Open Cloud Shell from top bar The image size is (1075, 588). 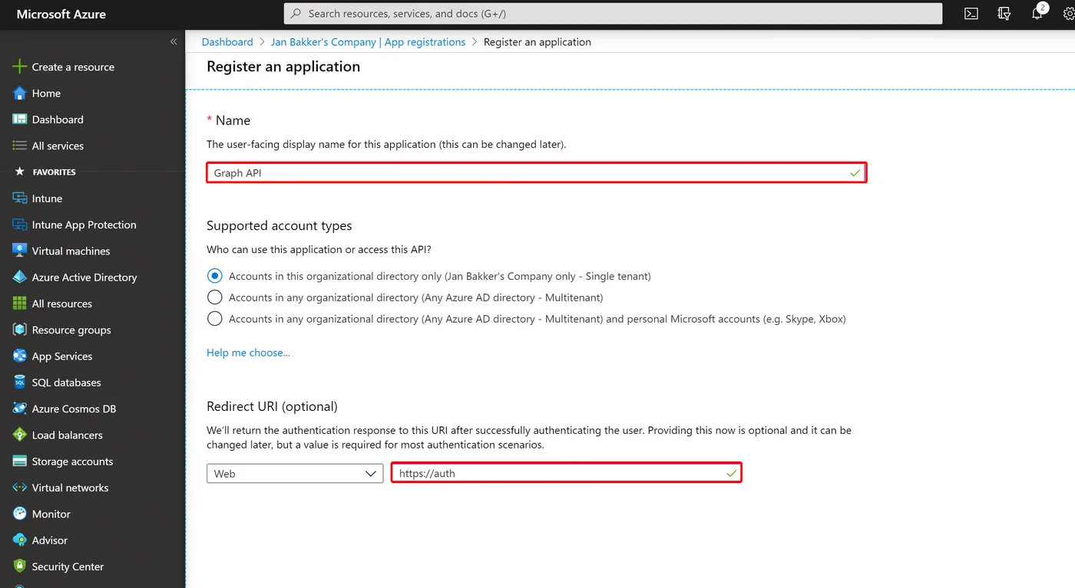tap(971, 13)
